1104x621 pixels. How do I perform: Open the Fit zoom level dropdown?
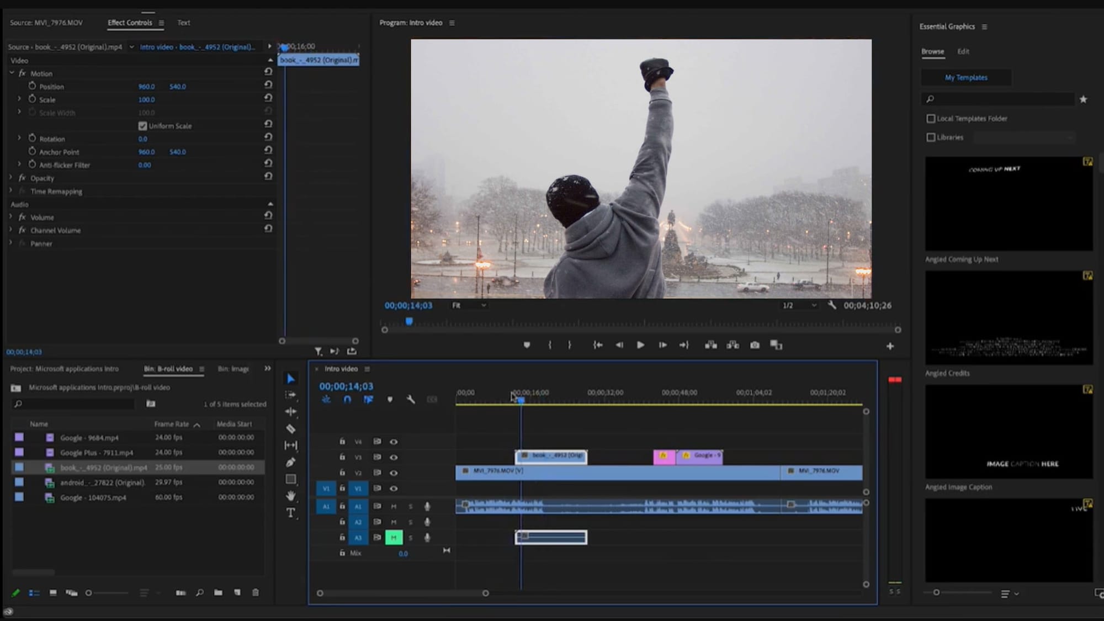point(469,305)
